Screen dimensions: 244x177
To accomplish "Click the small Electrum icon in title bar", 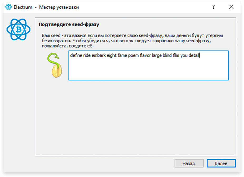I will pos(8,7).
